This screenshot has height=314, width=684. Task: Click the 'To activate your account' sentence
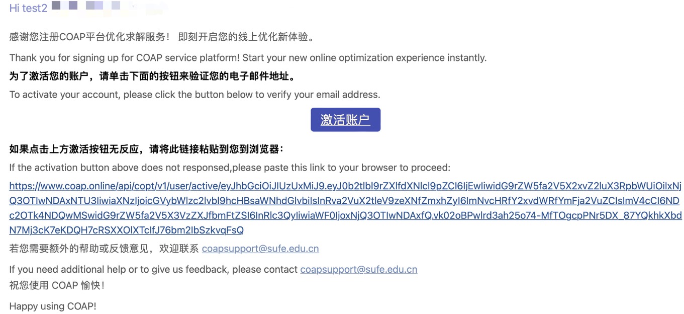[x=194, y=94]
